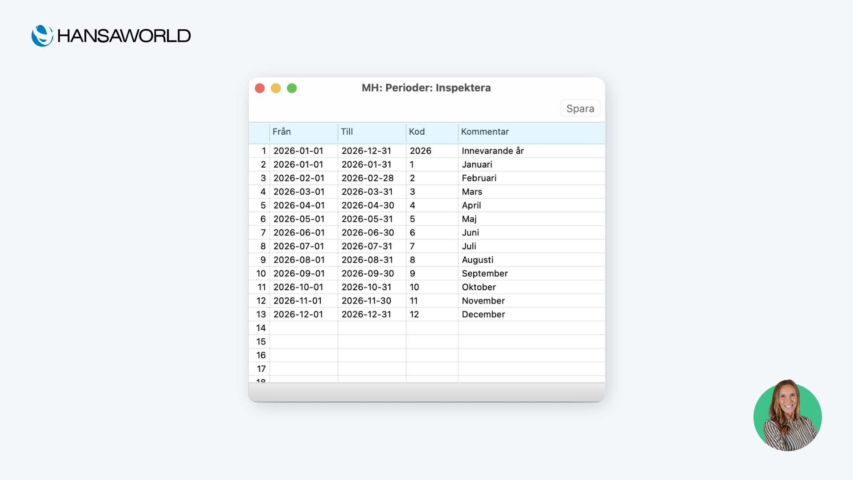Maximize the Perioder window
Viewport: 853px width, 480px height.
pos(292,88)
